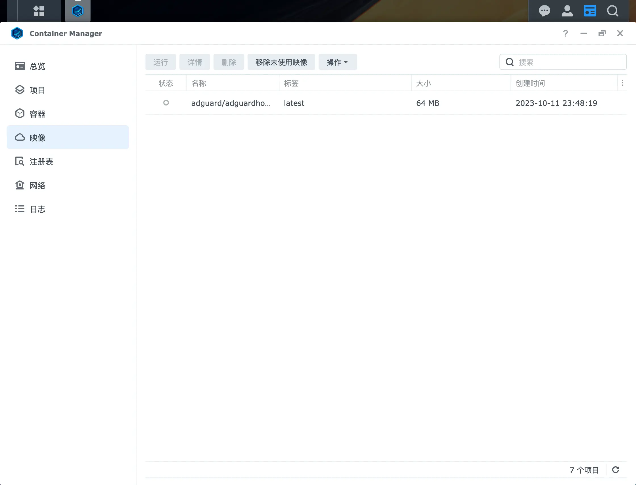
Task: Switch to 容器 containers section
Action: (x=68, y=114)
